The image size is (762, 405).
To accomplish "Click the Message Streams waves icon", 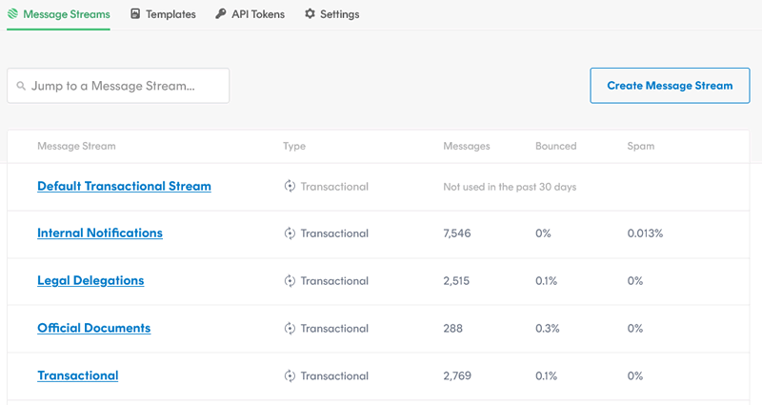I will (x=12, y=14).
